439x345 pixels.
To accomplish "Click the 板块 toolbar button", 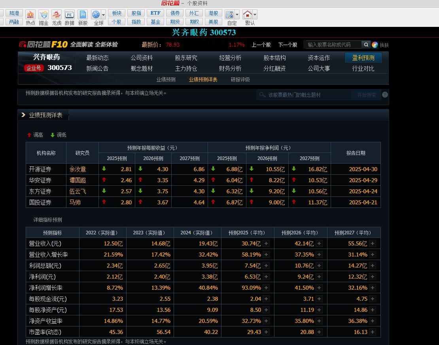I will coord(116,13).
